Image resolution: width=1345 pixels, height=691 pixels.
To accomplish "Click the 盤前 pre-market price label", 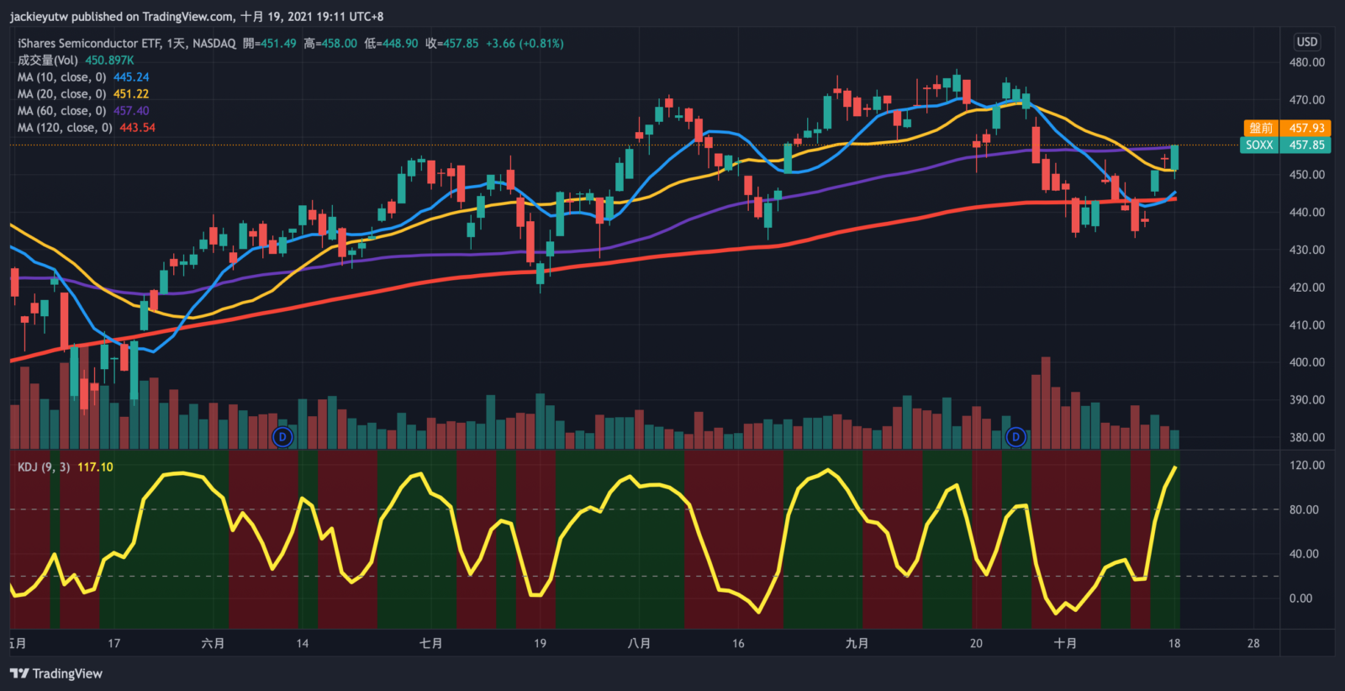I will click(1261, 128).
